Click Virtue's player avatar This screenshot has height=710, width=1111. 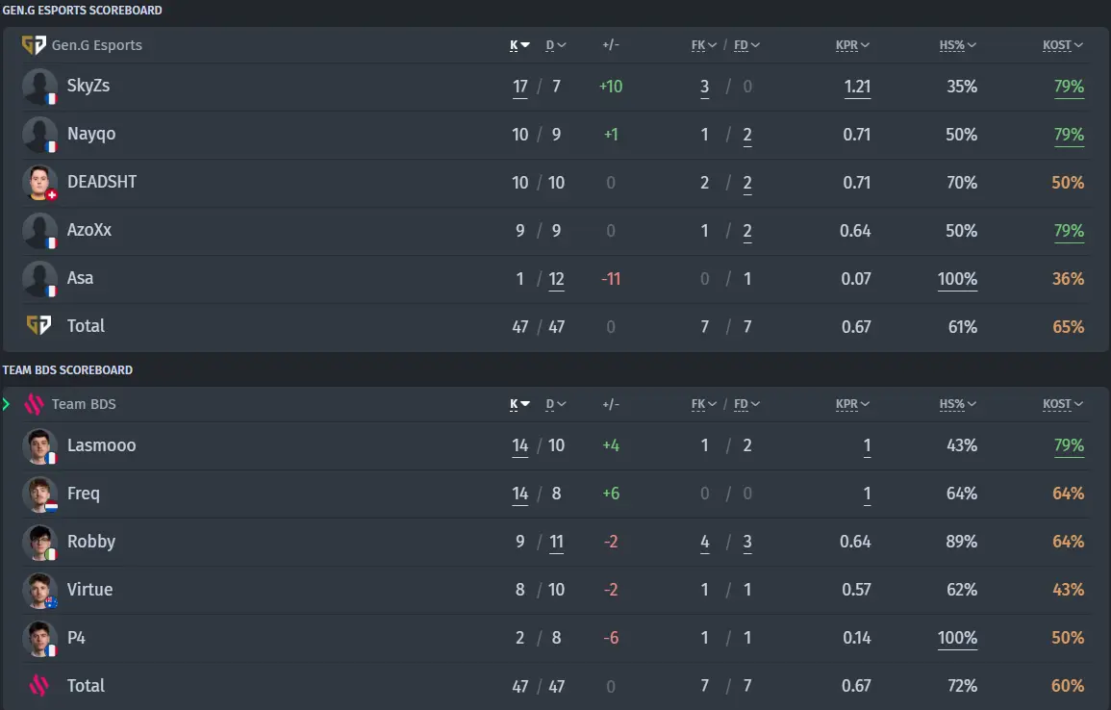pos(39,591)
